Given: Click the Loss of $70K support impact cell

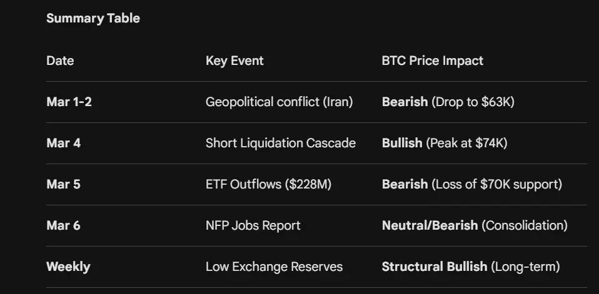Looking at the screenshot, I should 496,184.
